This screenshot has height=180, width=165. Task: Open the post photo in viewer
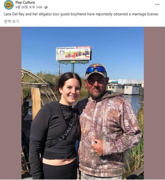click(82, 103)
